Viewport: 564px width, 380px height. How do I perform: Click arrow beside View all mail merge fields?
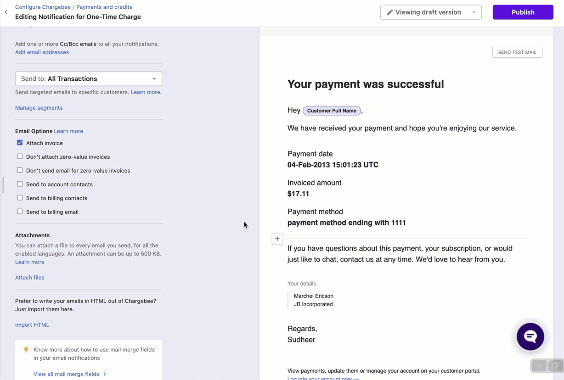105,374
